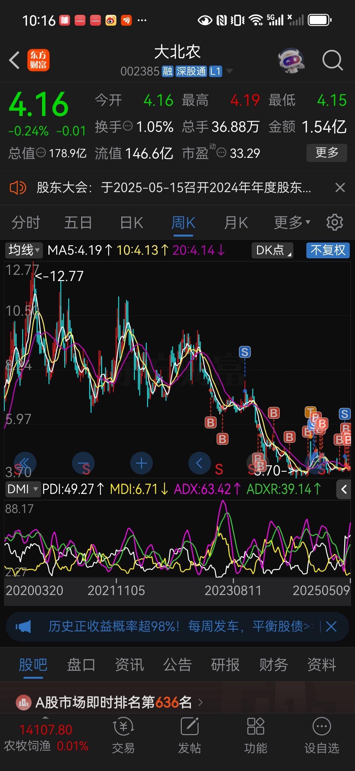355x771 pixels.
Task: Select the 周K chart tab
Action: click(x=183, y=222)
